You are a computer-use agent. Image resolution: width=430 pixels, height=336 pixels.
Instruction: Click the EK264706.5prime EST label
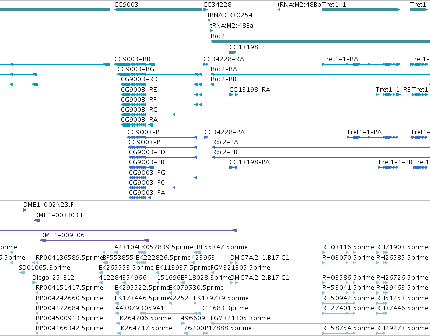point(144,318)
